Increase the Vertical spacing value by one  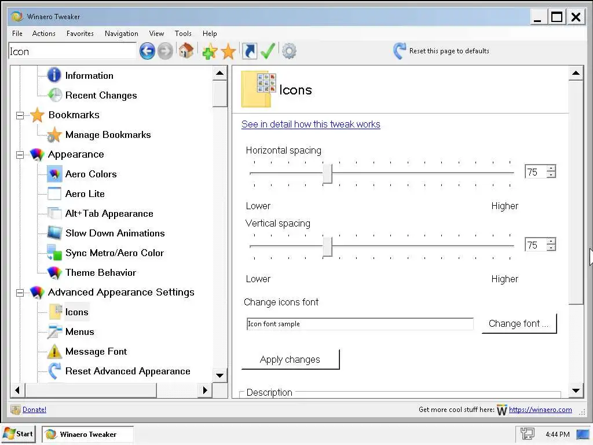click(551, 242)
